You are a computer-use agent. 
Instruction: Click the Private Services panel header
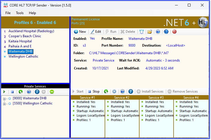click(x=35, y=86)
